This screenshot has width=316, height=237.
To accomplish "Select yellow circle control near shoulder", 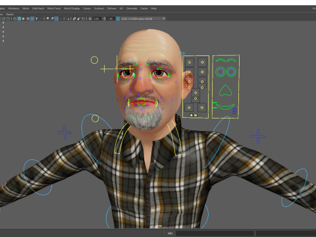I will (x=95, y=118).
